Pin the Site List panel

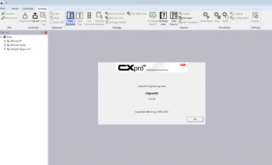click(42, 32)
